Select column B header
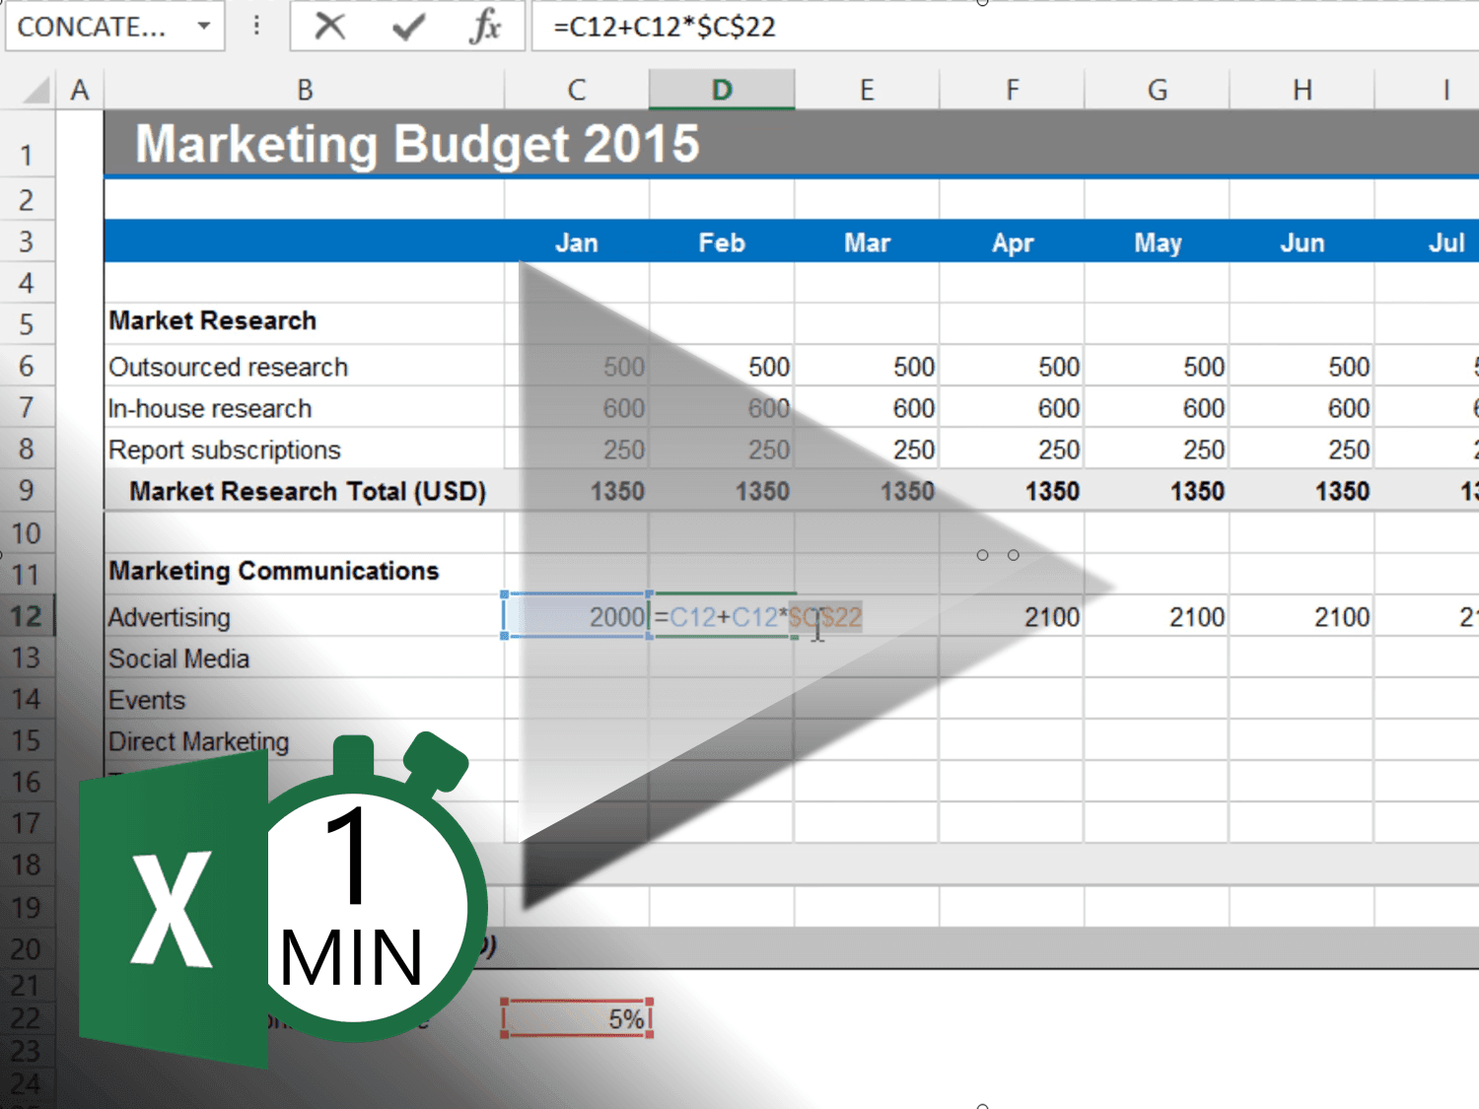Image resolution: width=1479 pixels, height=1109 pixels. tap(305, 91)
